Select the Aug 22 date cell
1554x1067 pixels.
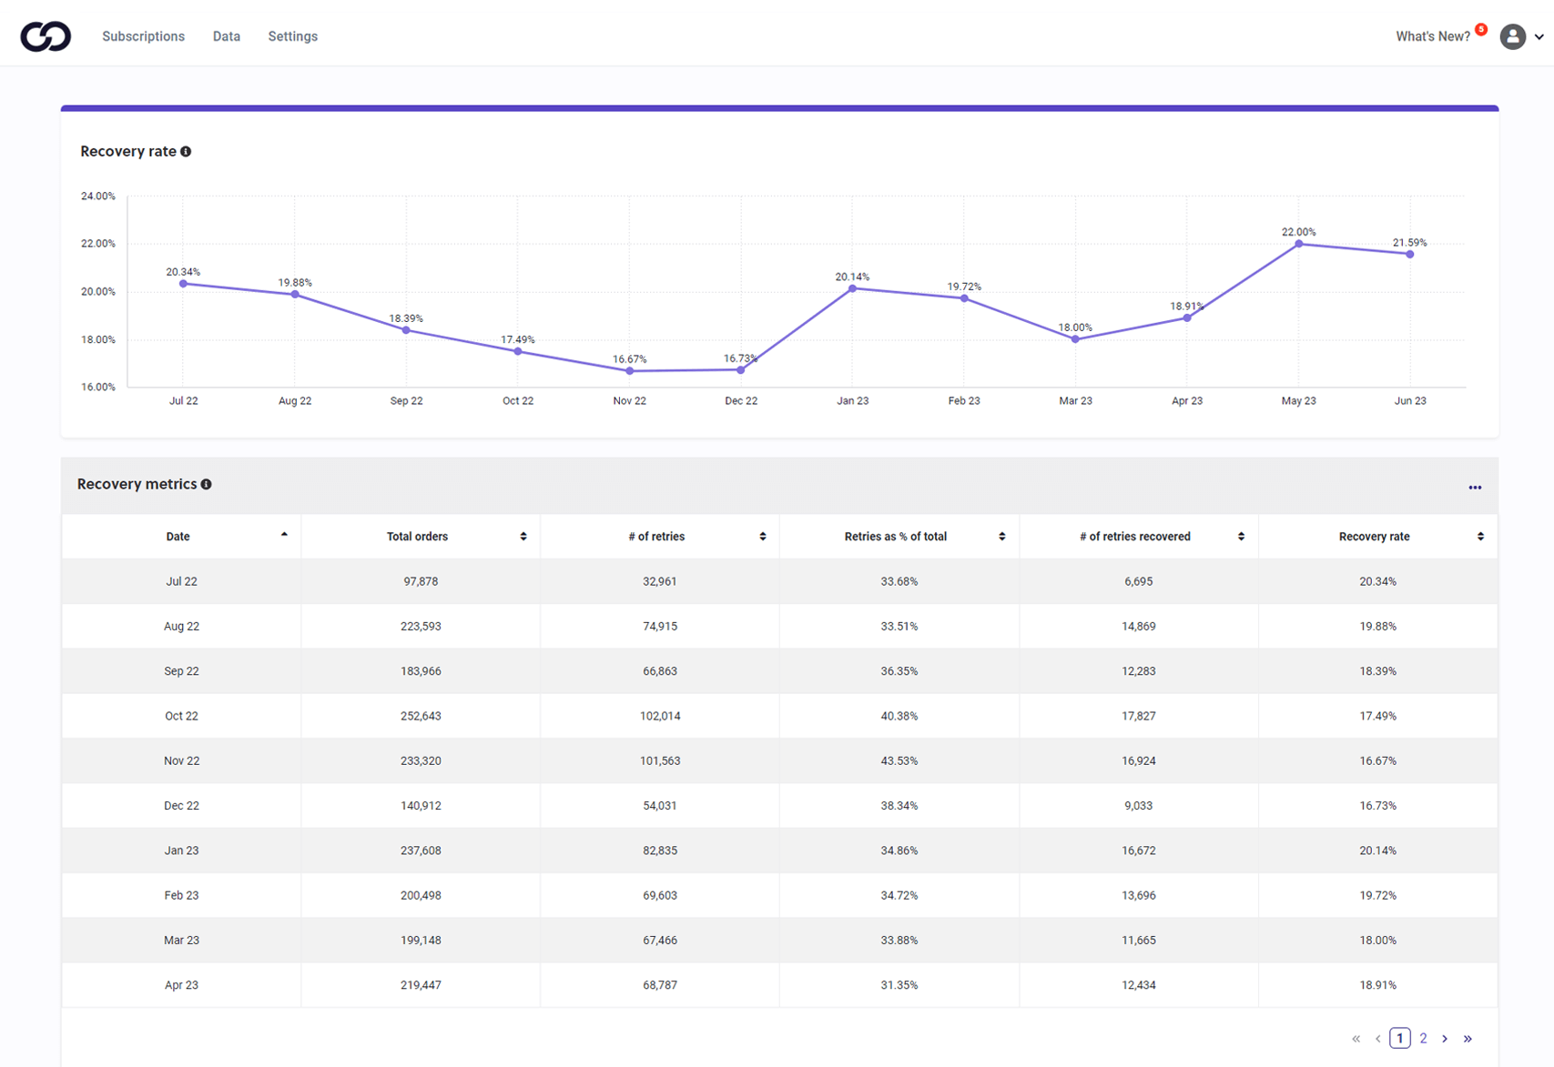181,626
